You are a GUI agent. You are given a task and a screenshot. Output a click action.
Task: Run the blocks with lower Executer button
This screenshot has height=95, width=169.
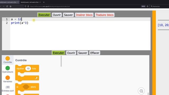click(x=58, y=53)
